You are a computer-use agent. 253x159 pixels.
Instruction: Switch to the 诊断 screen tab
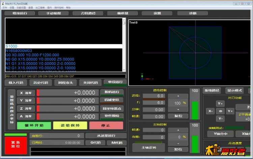click(193, 13)
